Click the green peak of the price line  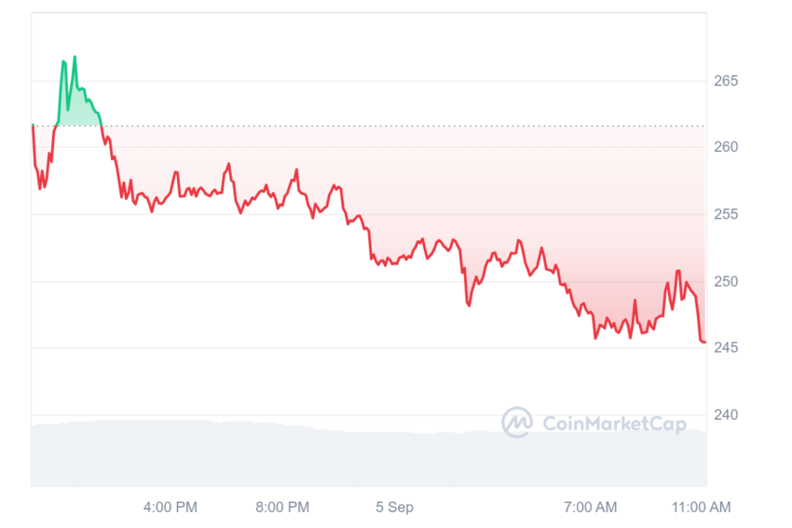75,57
